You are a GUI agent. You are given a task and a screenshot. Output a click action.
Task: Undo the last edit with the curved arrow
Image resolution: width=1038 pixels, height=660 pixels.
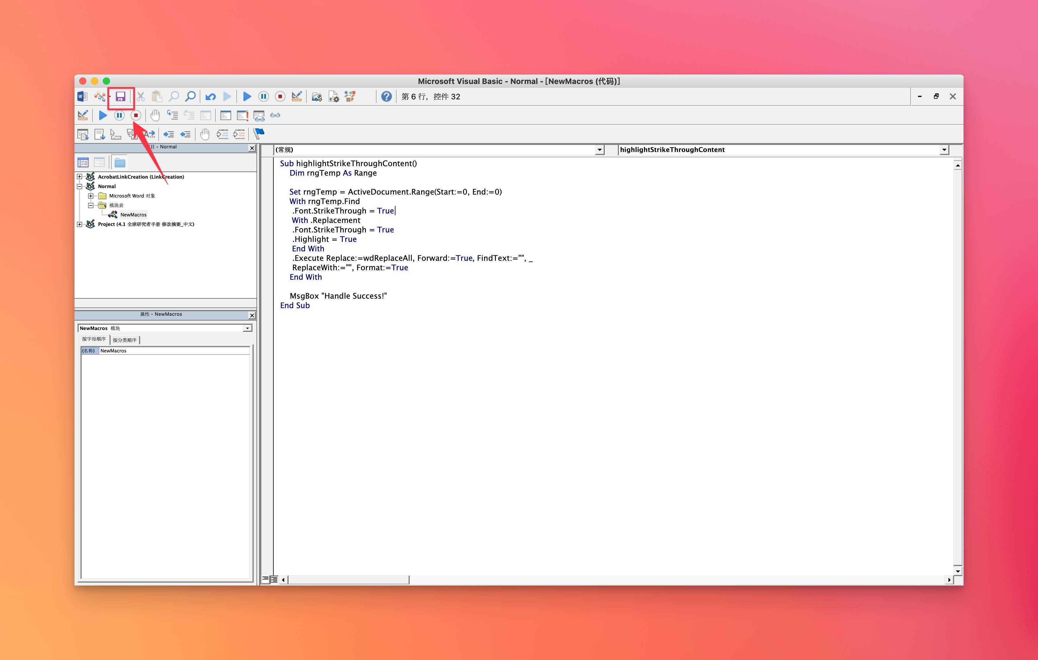click(x=210, y=96)
